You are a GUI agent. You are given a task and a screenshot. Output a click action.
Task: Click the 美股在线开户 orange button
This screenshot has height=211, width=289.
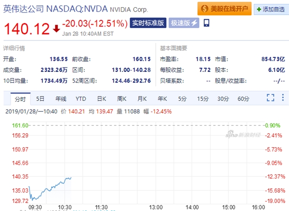tap(223, 9)
